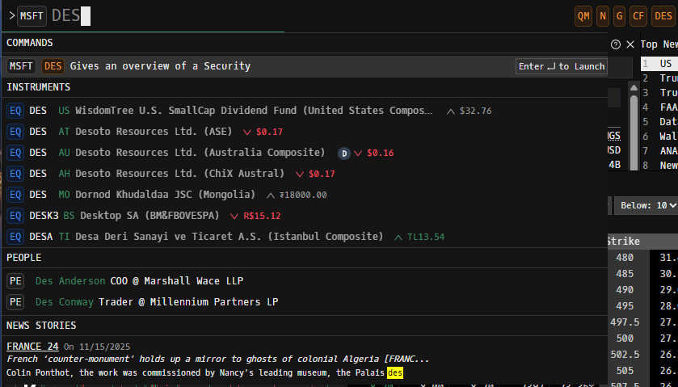Click the MSFT ticker chip in command bar
The height and width of the screenshot is (387, 678).
[x=32, y=16]
